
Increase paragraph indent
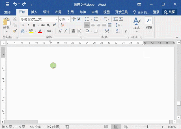121,19
